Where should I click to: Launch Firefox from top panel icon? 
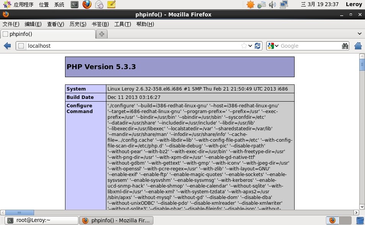(x=87, y=5)
